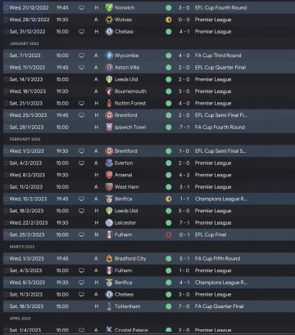Click the TV broadcast icon on Chelsea home match
The image size is (295, 335).
coord(81,32)
